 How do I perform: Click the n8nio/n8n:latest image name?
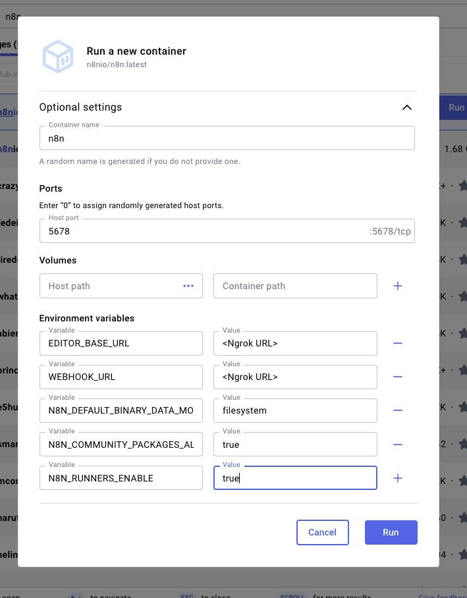point(117,65)
